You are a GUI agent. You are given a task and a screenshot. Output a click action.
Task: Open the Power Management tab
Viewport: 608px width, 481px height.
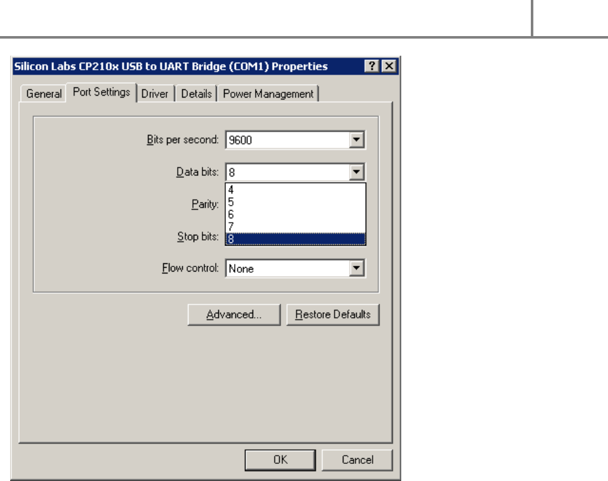(x=268, y=94)
